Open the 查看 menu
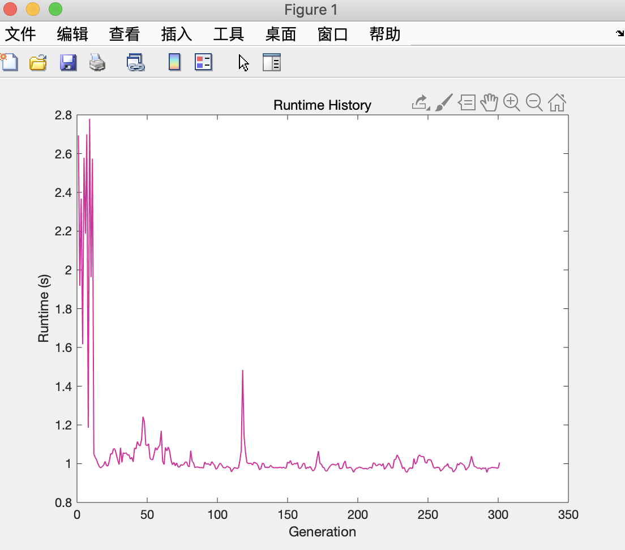This screenshot has width=625, height=550. click(x=125, y=35)
